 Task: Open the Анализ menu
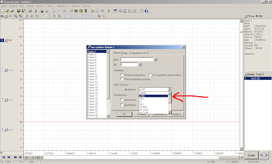click(75, 6)
